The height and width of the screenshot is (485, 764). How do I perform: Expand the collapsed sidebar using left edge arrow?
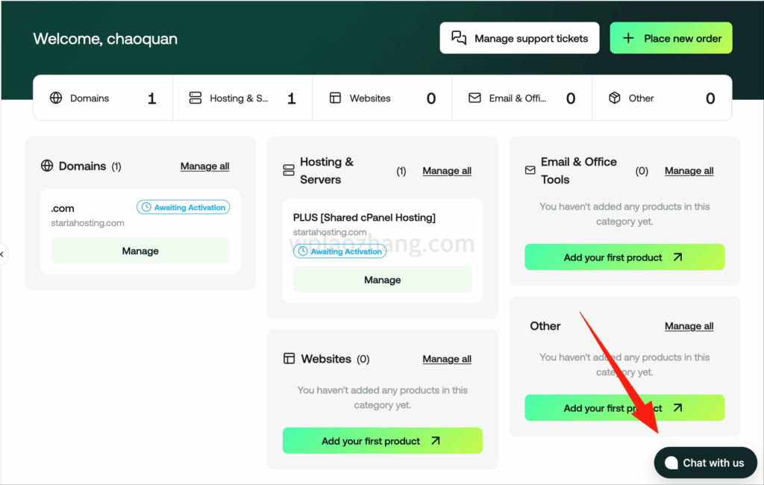[3, 254]
